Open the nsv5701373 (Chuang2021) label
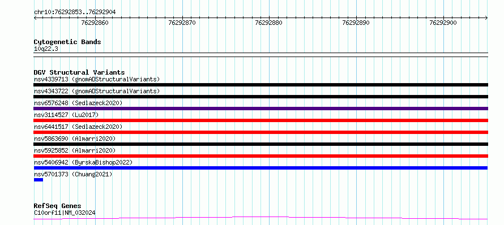 (73, 174)
